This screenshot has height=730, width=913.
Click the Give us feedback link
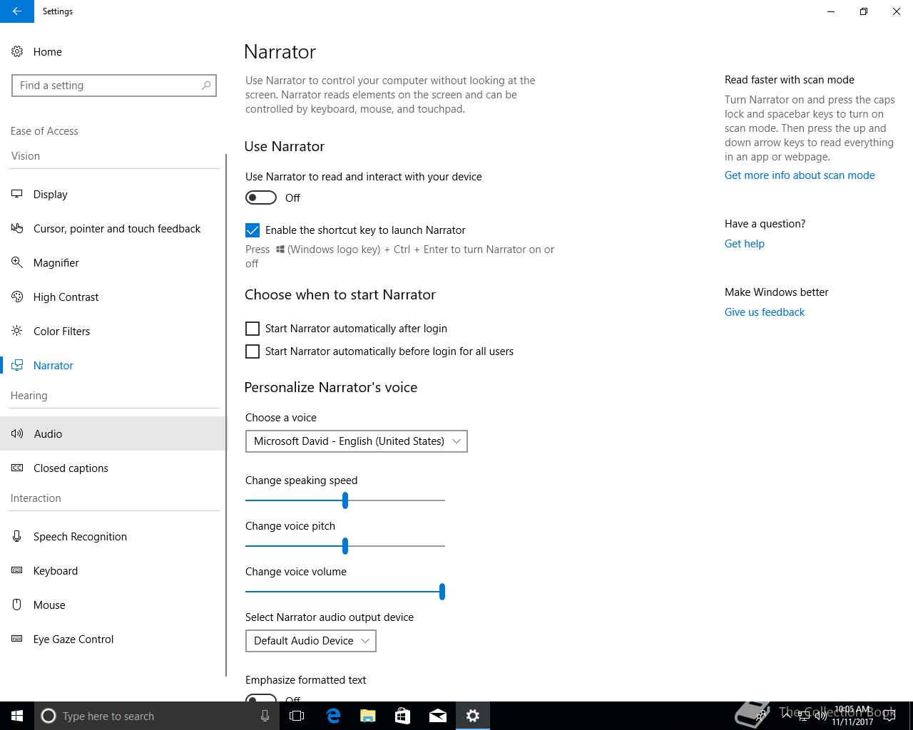[765, 312]
